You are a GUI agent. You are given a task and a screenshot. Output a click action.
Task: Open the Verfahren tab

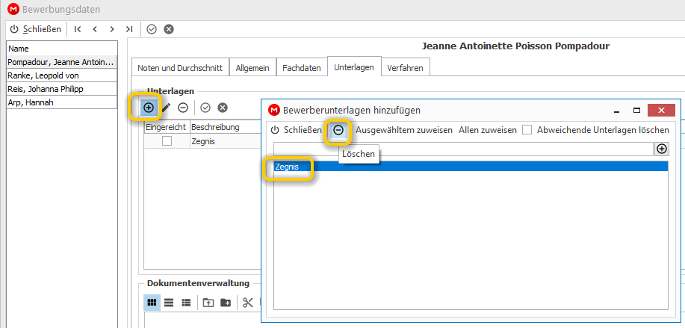406,68
